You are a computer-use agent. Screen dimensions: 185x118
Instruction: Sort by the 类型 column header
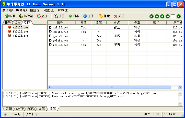point(137,23)
